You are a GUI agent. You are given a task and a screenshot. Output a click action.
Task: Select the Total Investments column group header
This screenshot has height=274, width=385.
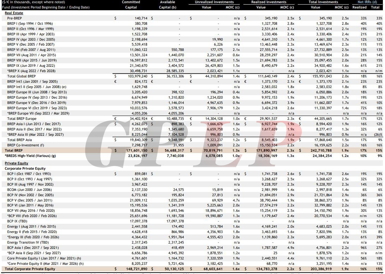click(324, 2)
